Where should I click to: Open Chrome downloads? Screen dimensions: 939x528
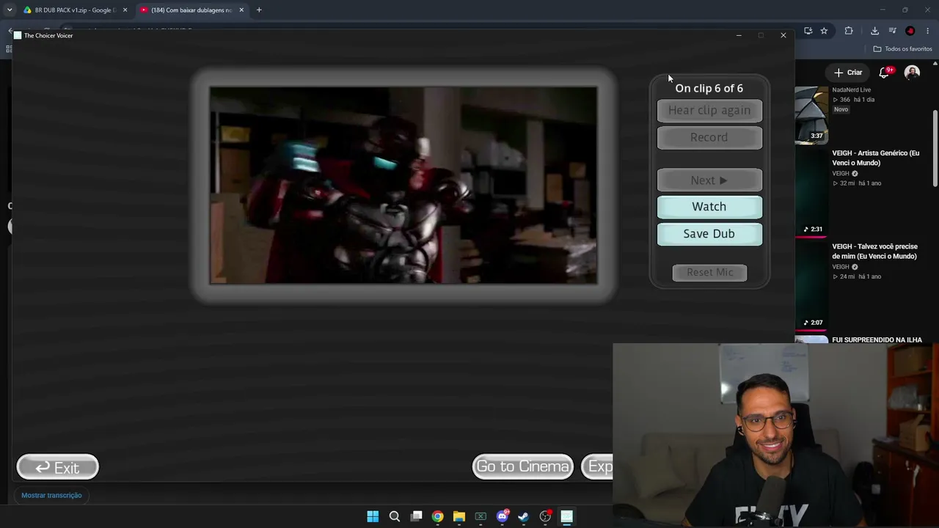pos(874,31)
